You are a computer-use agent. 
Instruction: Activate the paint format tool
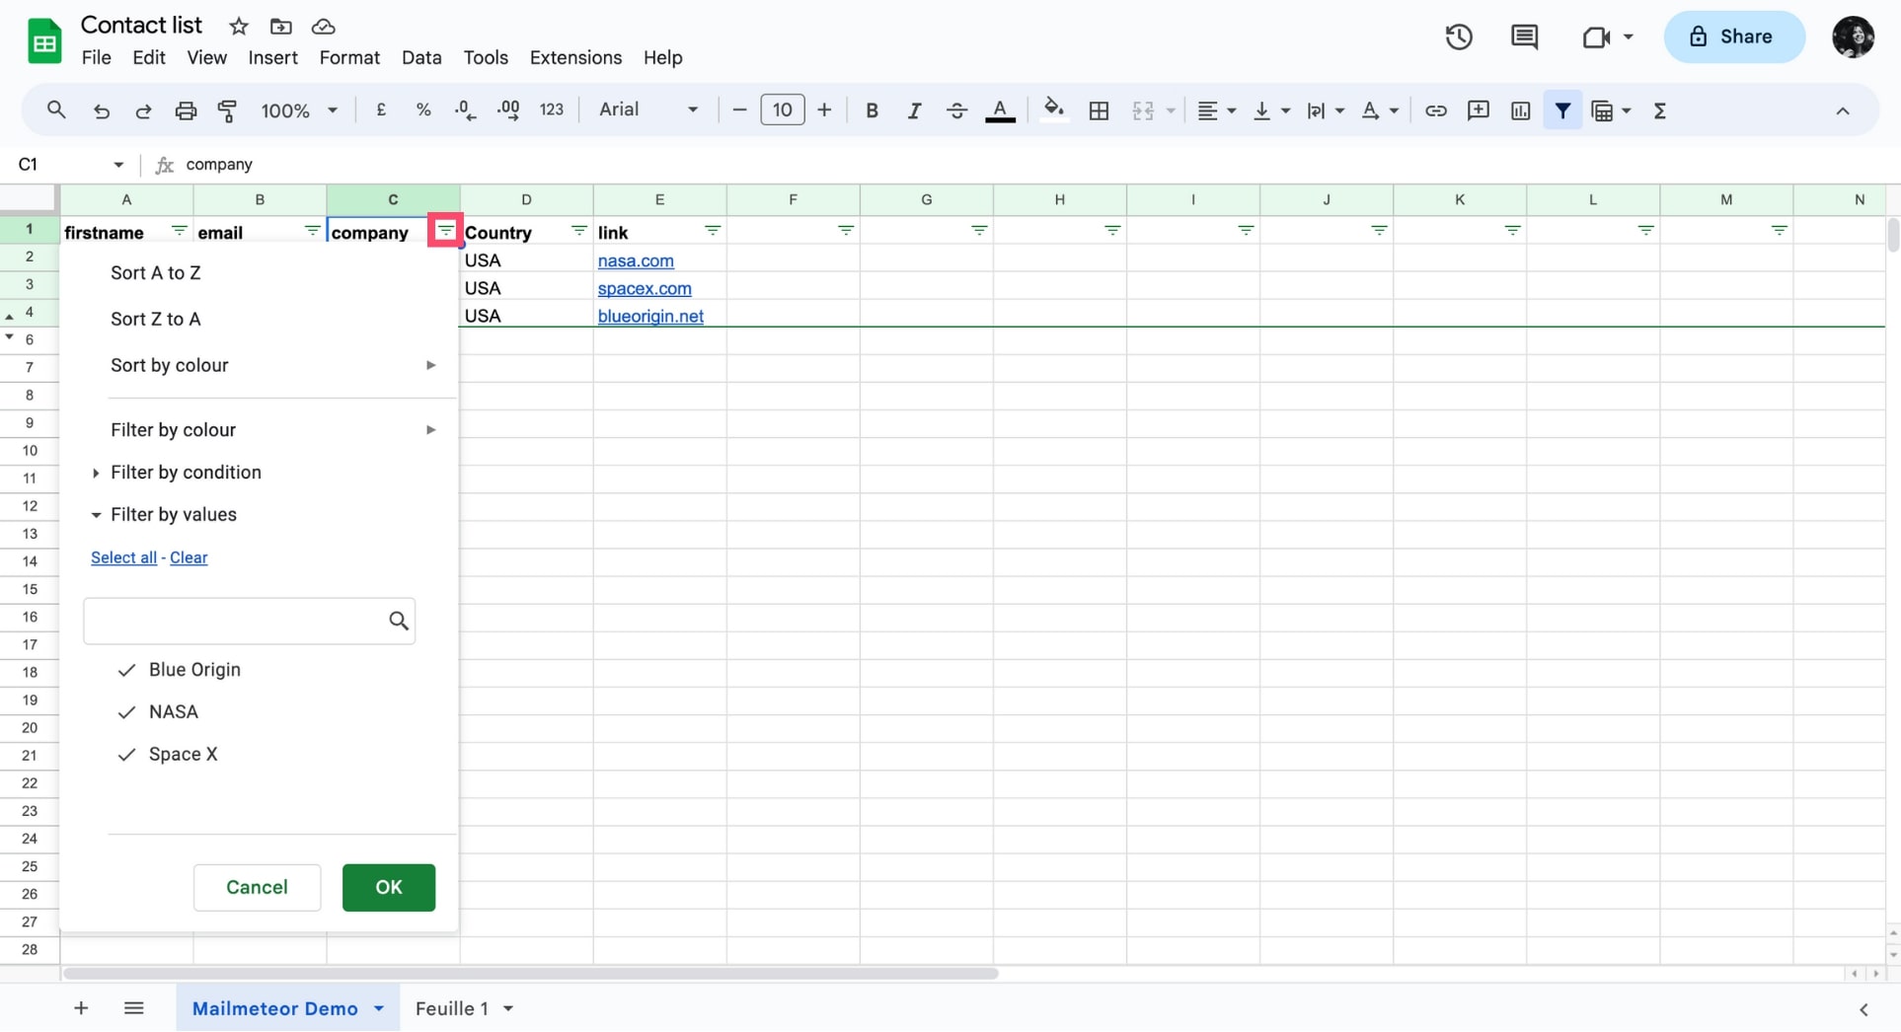(227, 111)
